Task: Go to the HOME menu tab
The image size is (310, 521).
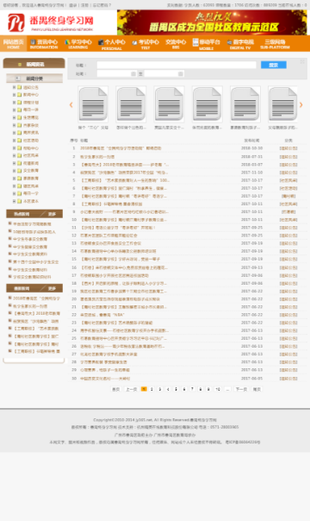Action: pyautogui.click(x=13, y=43)
